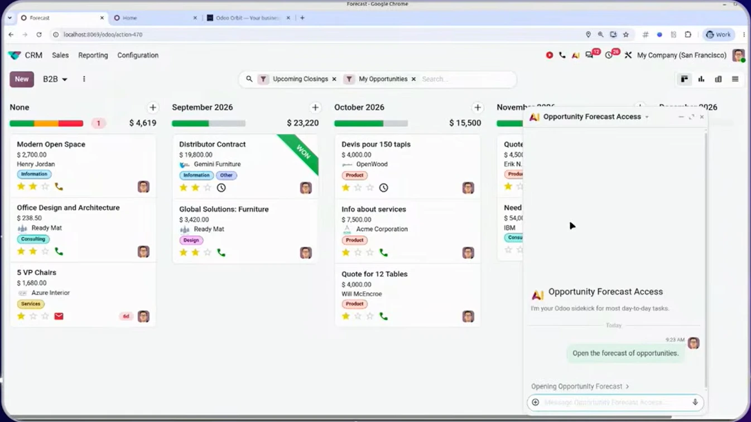751x422 pixels.
Task: Open the My Company (San Francisco) switcher
Action: [682, 55]
